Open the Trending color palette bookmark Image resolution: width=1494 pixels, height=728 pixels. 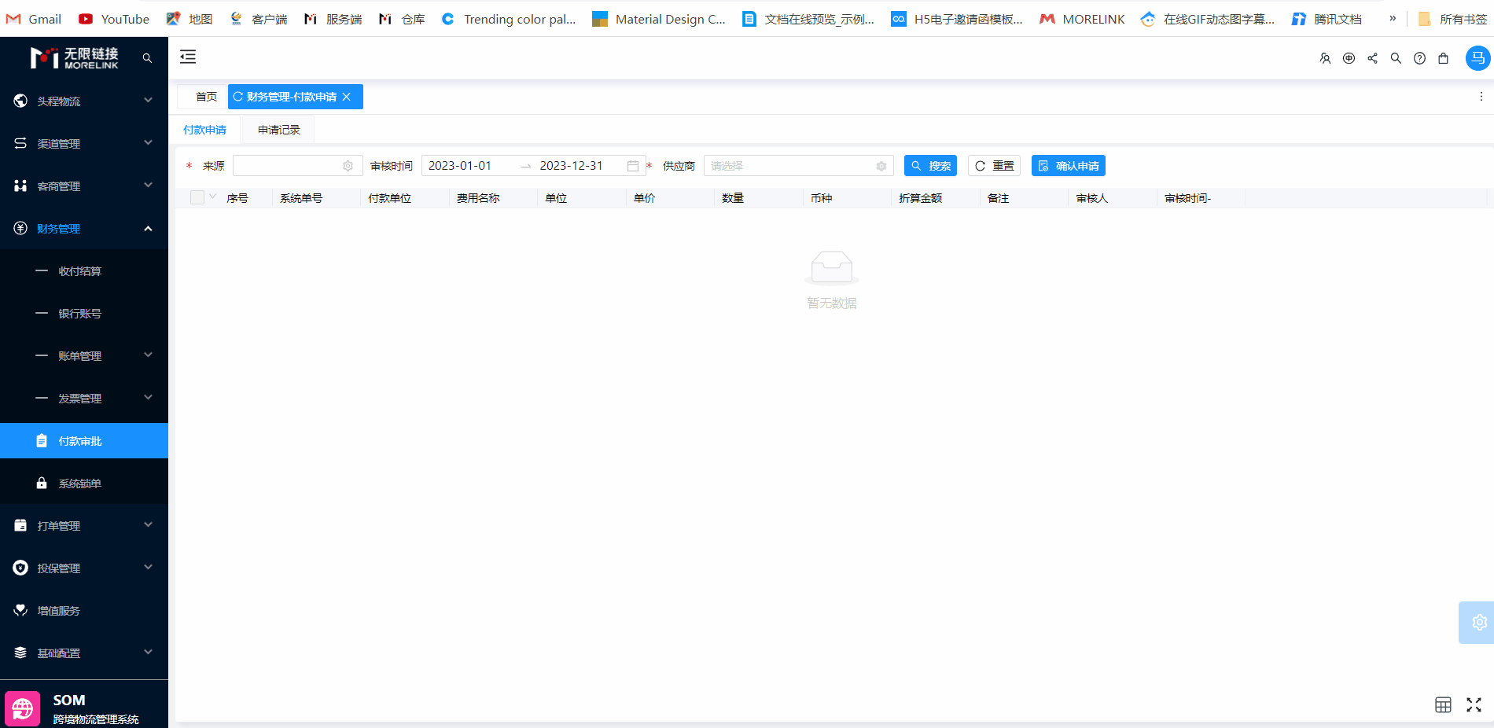[508, 19]
